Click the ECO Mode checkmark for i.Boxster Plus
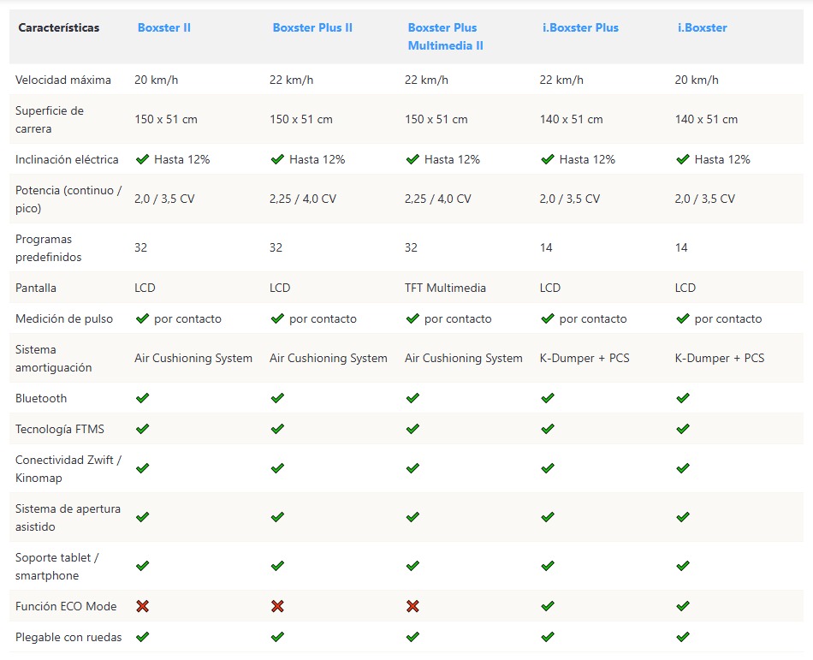This screenshot has height=660, width=813. coord(548,606)
